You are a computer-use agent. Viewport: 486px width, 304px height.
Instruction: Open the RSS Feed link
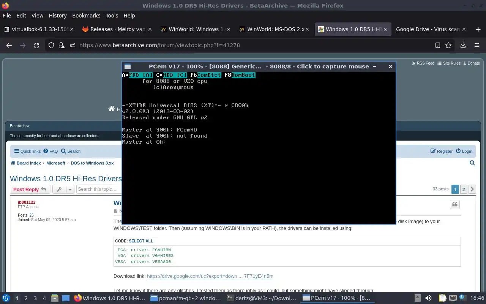pyautogui.click(x=423, y=63)
